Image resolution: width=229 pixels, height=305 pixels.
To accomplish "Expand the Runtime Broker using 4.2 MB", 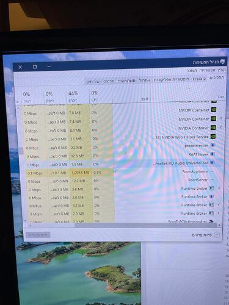I will point(219,205).
